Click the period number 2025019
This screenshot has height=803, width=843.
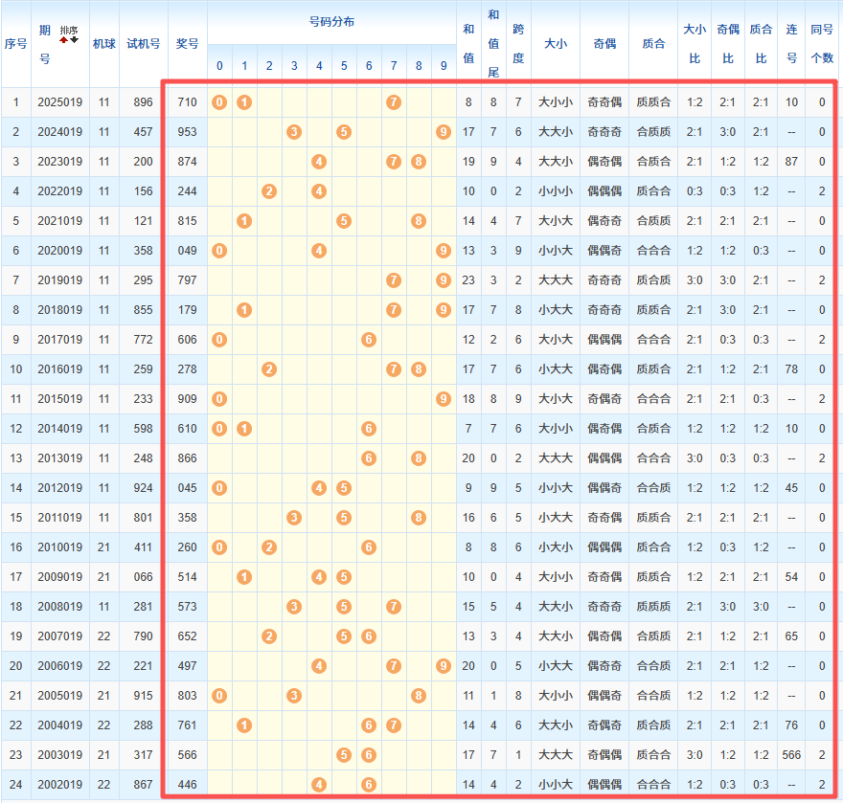point(59,102)
